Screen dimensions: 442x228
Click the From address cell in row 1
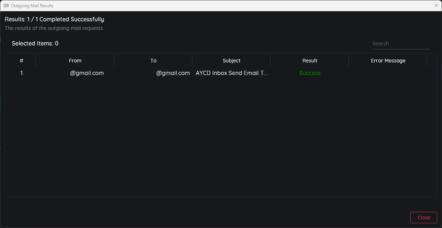pos(87,73)
